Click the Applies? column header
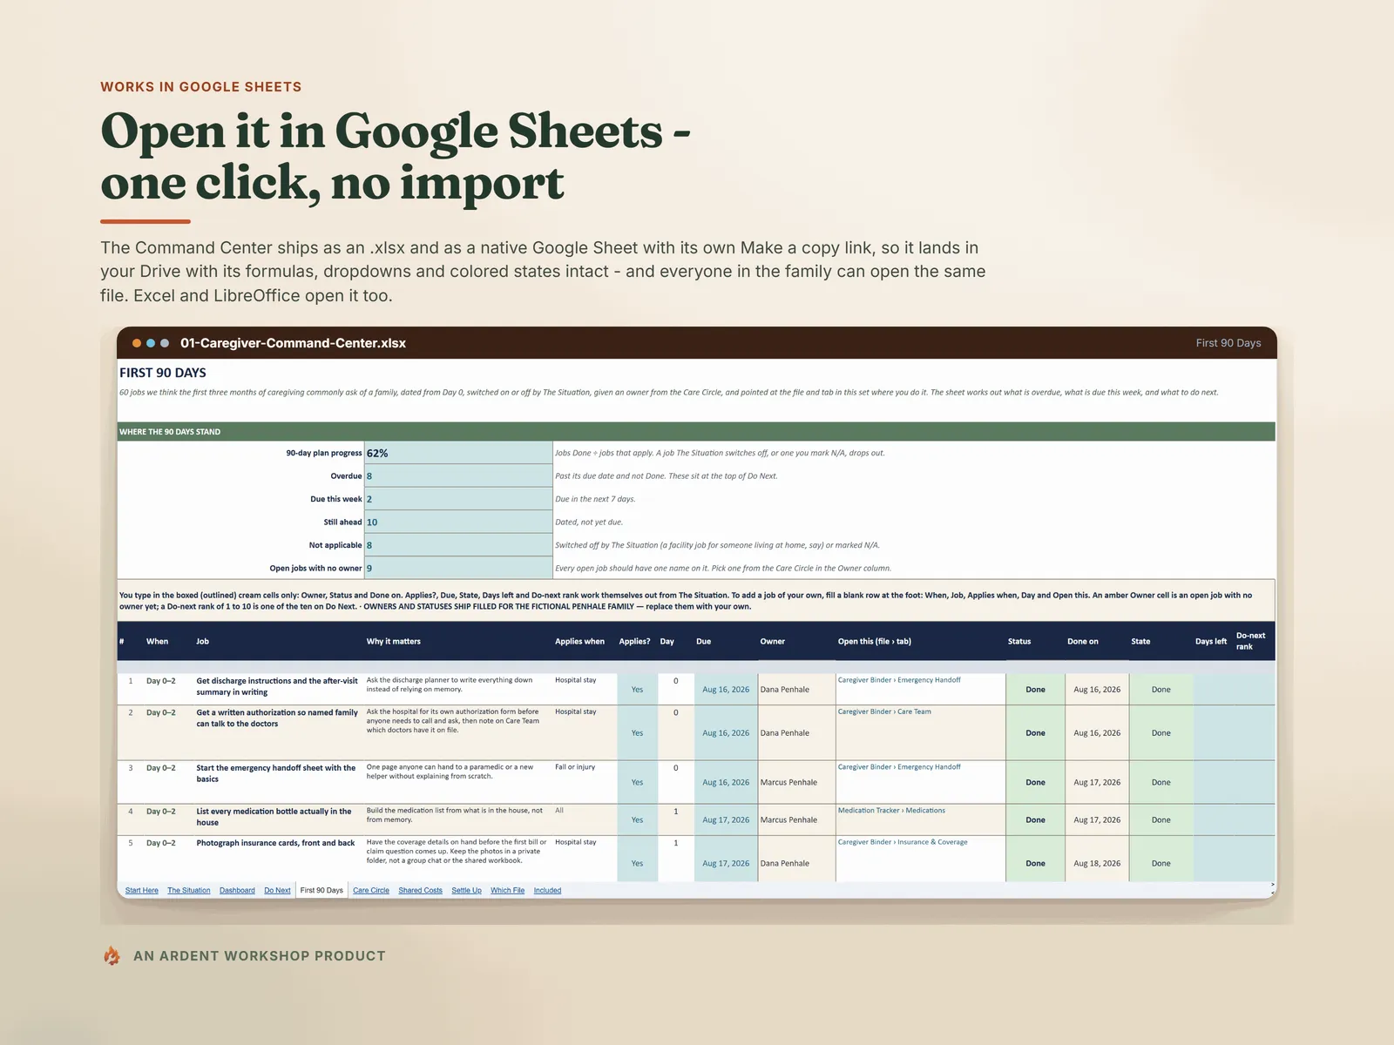1394x1045 pixels. click(x=634, y=641)
